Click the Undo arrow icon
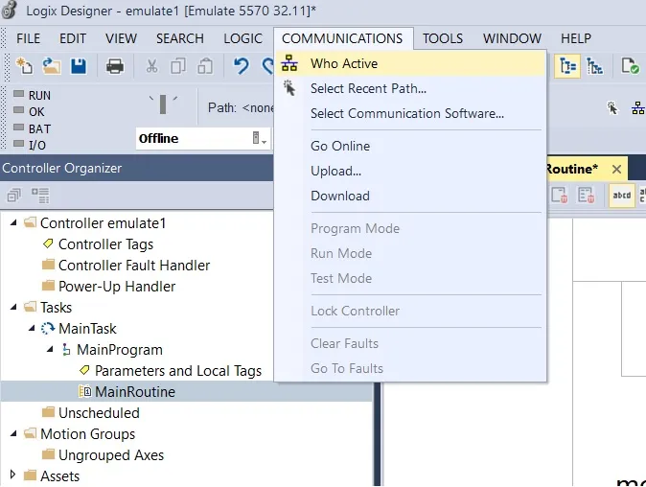 pos(242,66)
